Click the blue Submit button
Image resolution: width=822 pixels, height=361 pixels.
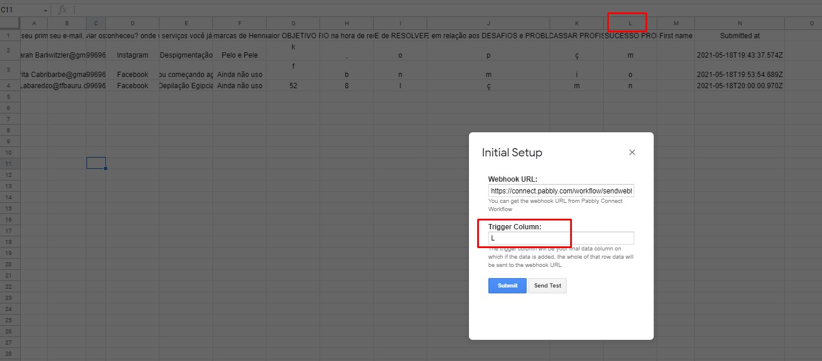[507, 286]
